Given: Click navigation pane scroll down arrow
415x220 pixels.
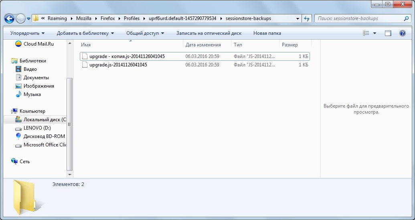Looking at the screenshot, I should click(70, 174).
